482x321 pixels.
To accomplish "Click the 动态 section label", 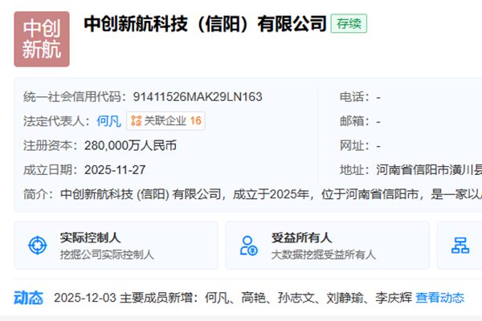I will tap(28, 298).
